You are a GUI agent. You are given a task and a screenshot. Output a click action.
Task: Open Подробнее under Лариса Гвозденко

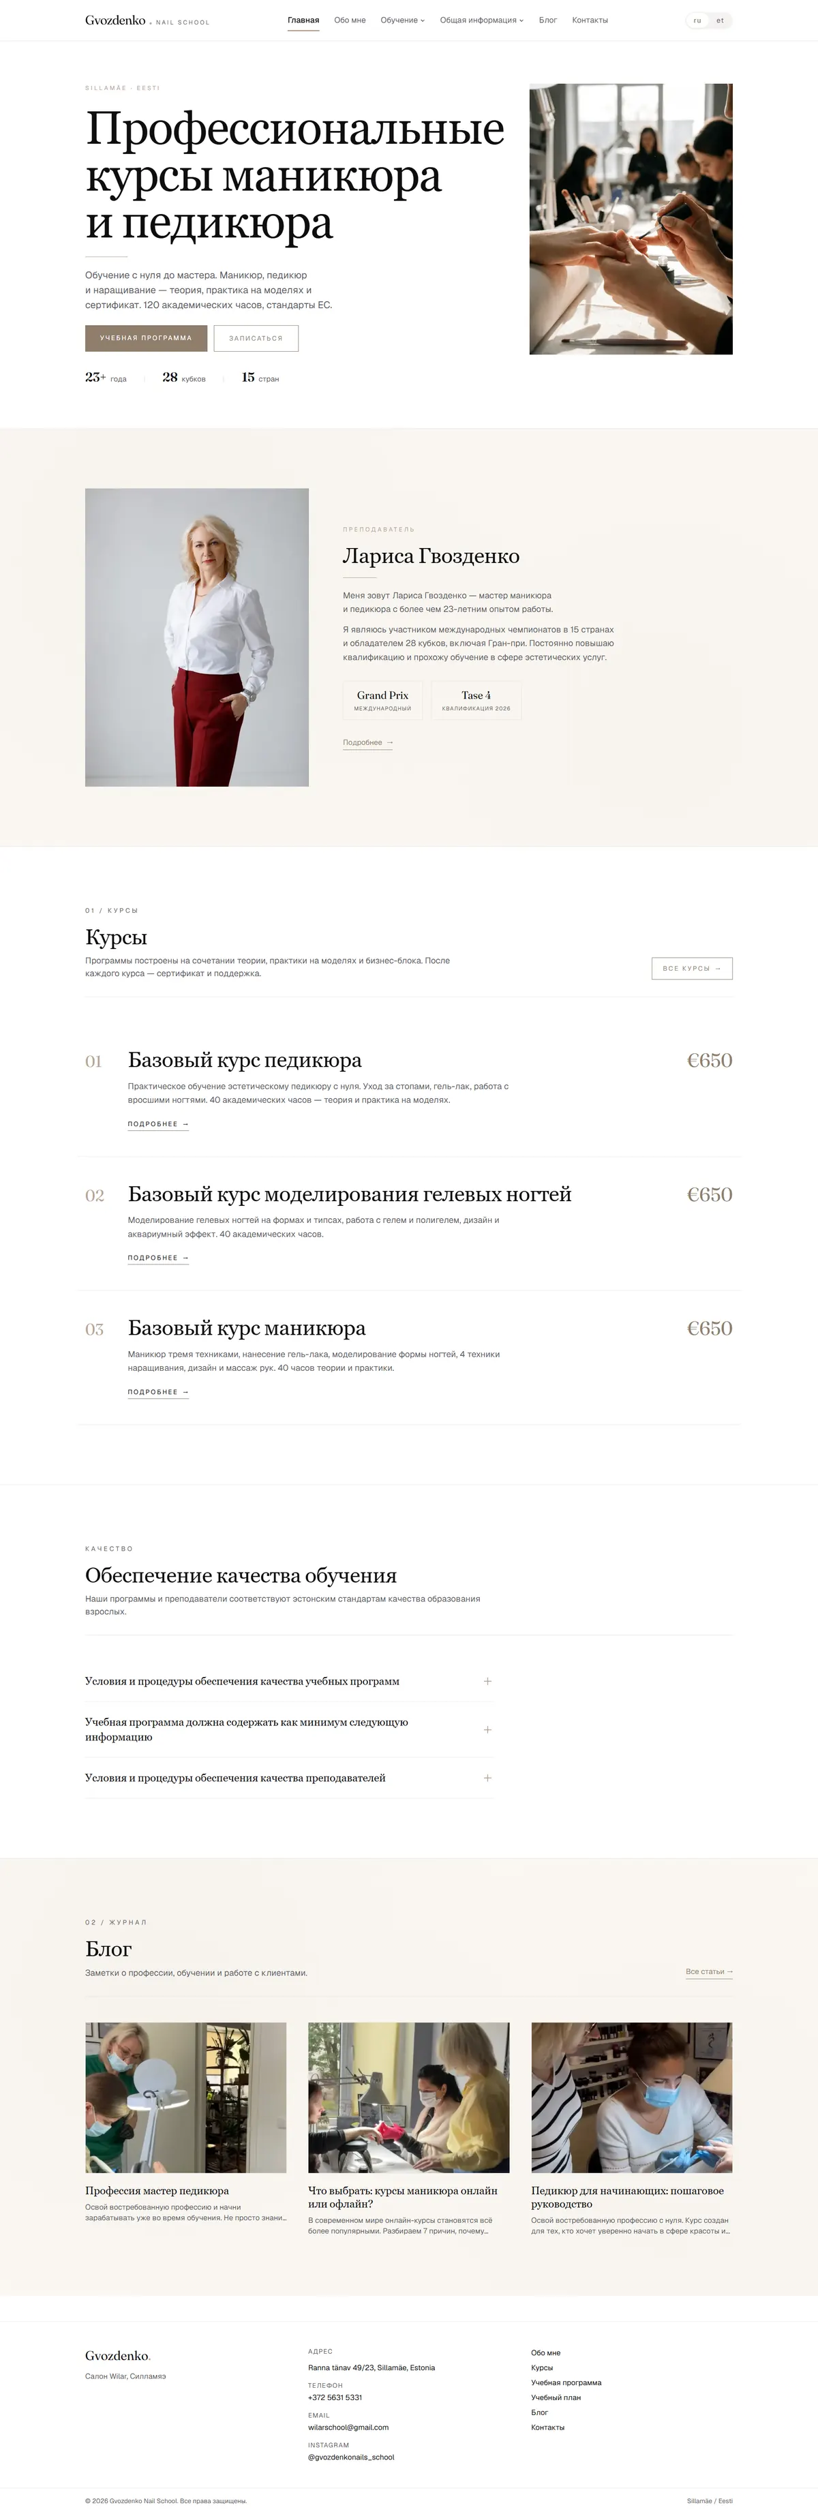[368, 743]
